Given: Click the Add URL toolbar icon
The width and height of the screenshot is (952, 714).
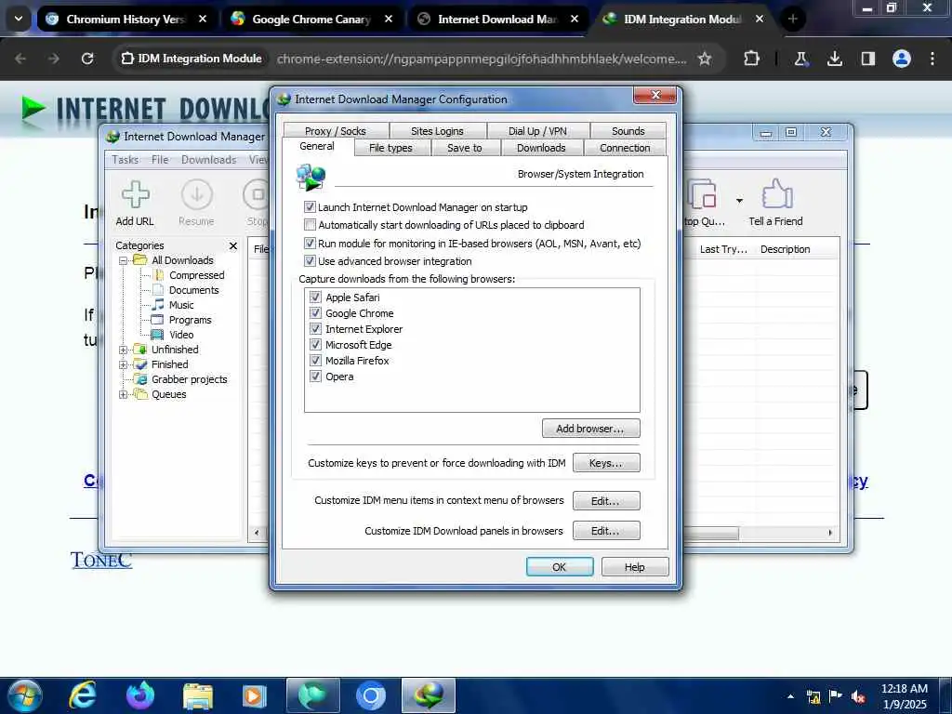Looking at the screenshot, I should [x=136, y=194].
